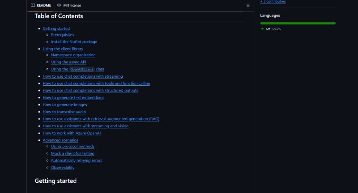Open 'How to transcribe audio' link
Image resolution: width=358 pixels, height=193 pixels.
click(x=64, y=112)
